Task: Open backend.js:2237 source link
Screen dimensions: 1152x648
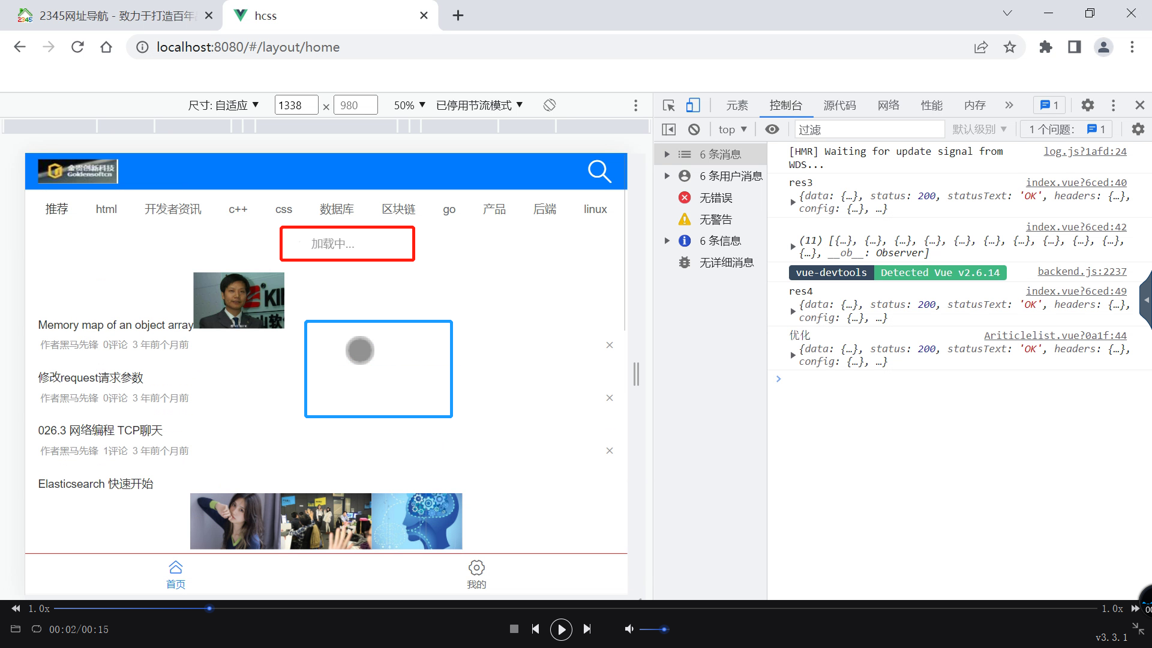Action: [1082, 272]
